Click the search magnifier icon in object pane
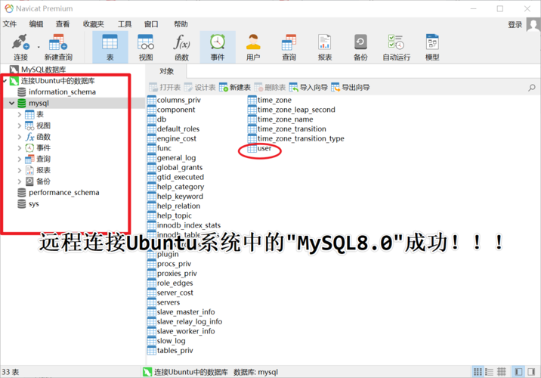Viewport: 541px width, 378px height. click(532, 88)
